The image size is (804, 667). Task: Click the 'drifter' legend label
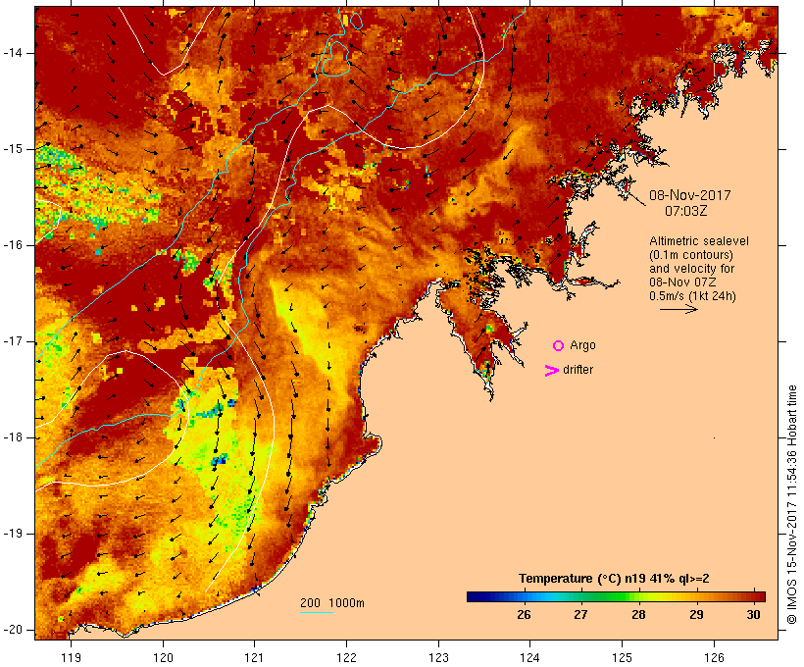click(x=578, y=370)
